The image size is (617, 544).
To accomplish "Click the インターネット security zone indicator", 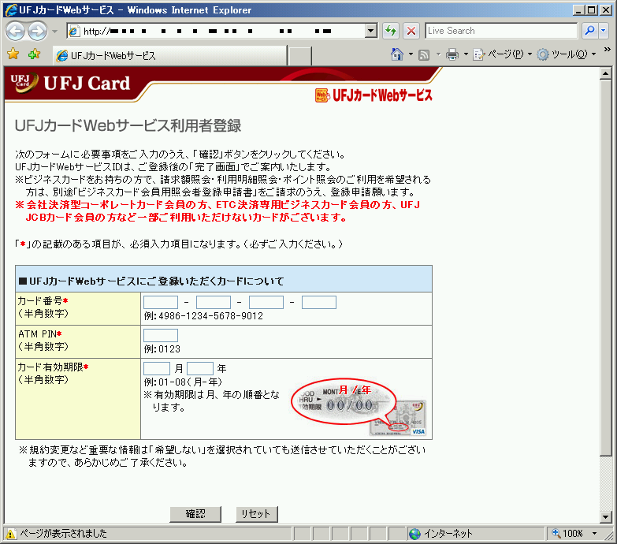I will point(440,534).
